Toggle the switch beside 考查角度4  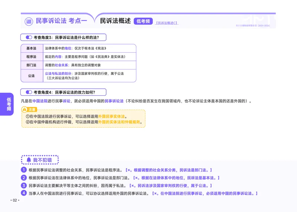[x=29, y=92]
